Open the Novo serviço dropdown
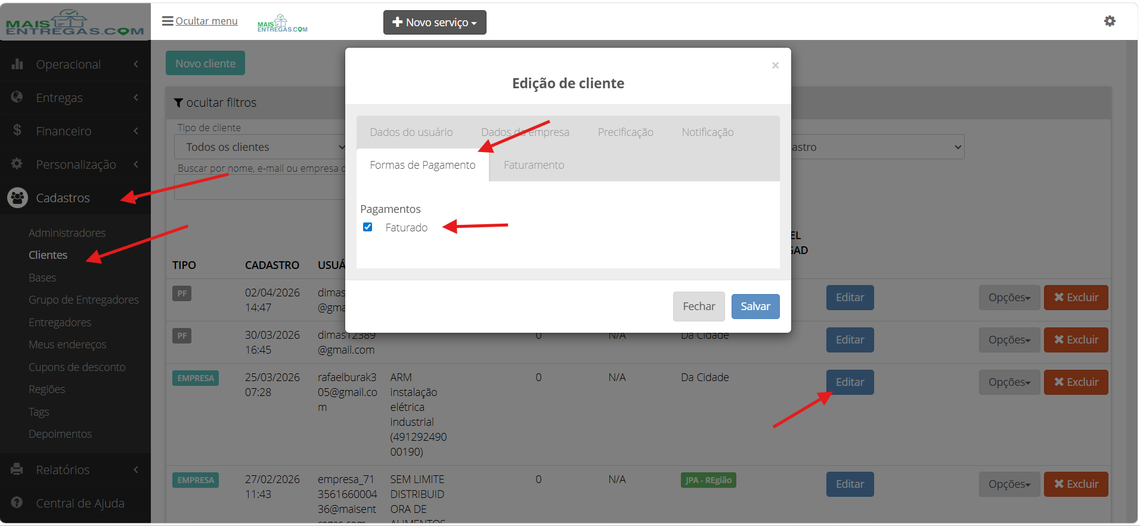1140x526 pixels. [435, 23]
